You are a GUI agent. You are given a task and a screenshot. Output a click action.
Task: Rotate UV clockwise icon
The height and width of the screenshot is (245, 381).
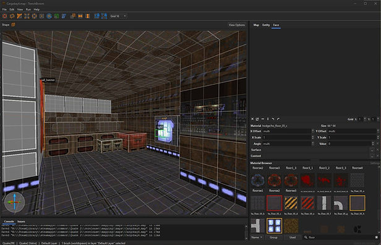pos(278,119)
